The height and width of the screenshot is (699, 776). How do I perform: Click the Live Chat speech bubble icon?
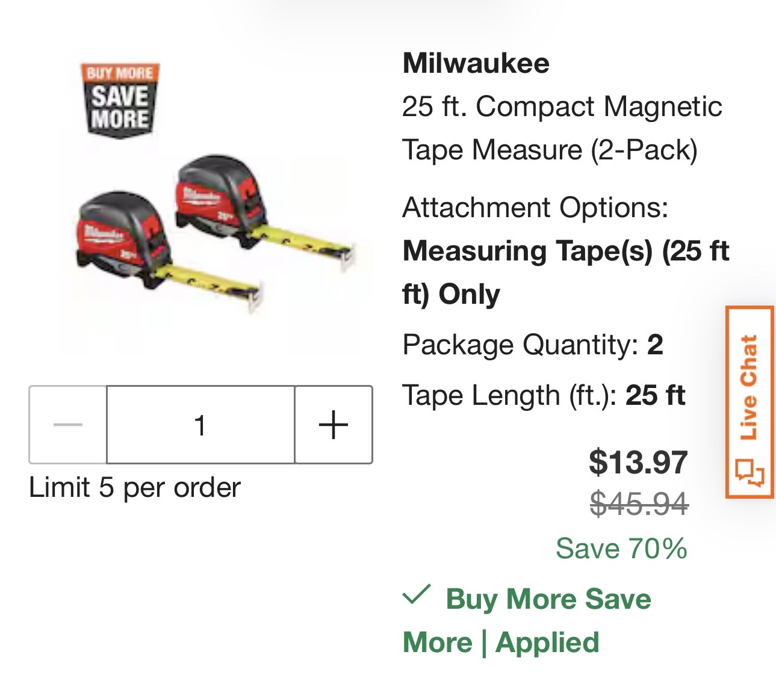pyautogui.click(x=750, y=472)
